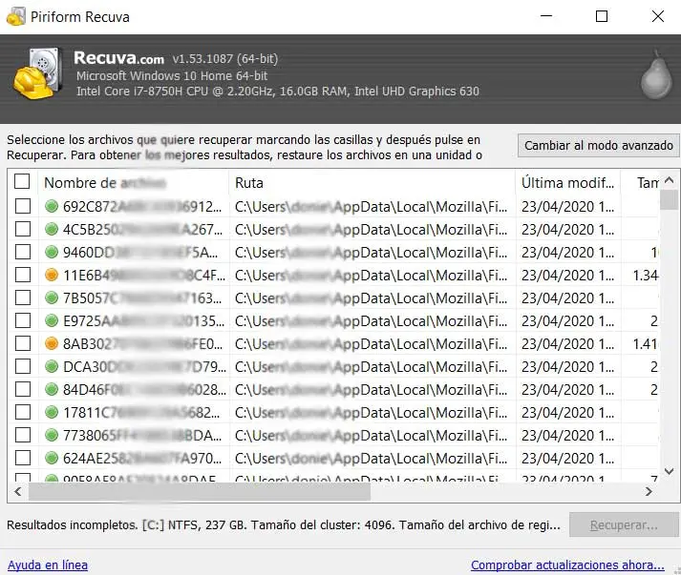Click green status dot of 17811C7

(x=52, y=412)
